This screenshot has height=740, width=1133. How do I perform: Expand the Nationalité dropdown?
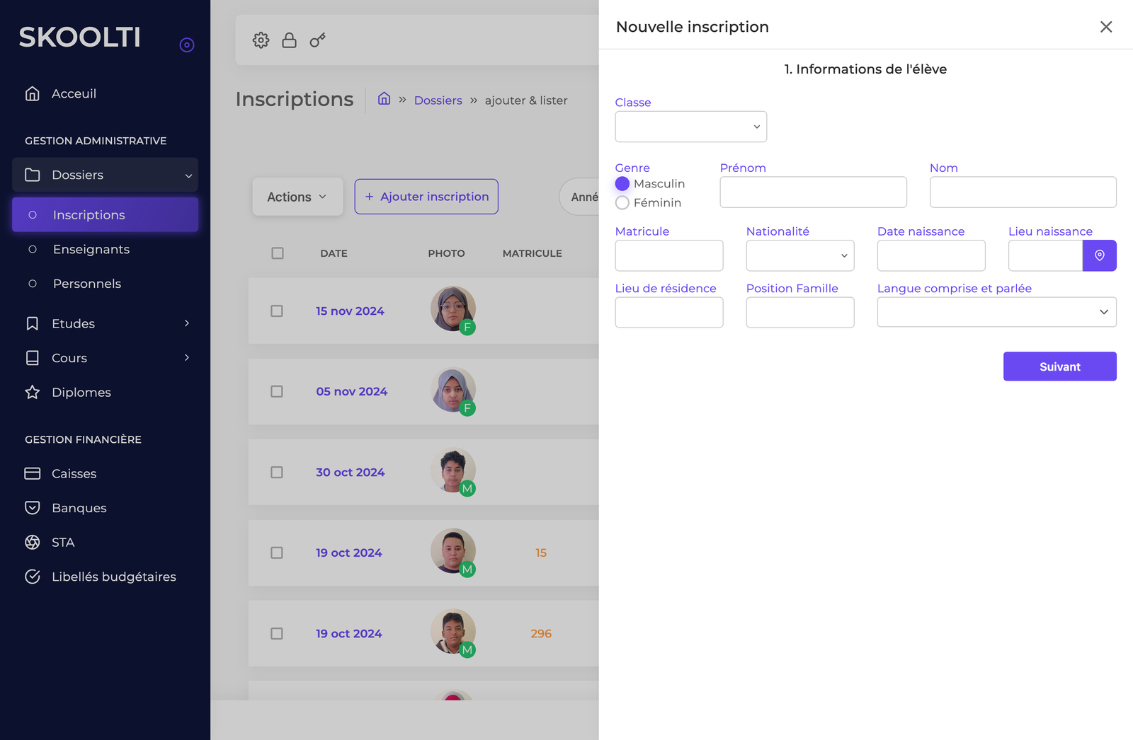pos(799,255)
